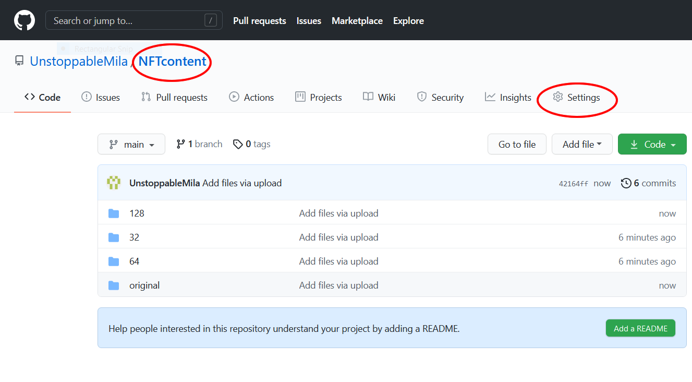Open the Actions tab
The width and height of the screenshot is (692, 382).
[x=251, y=97]
